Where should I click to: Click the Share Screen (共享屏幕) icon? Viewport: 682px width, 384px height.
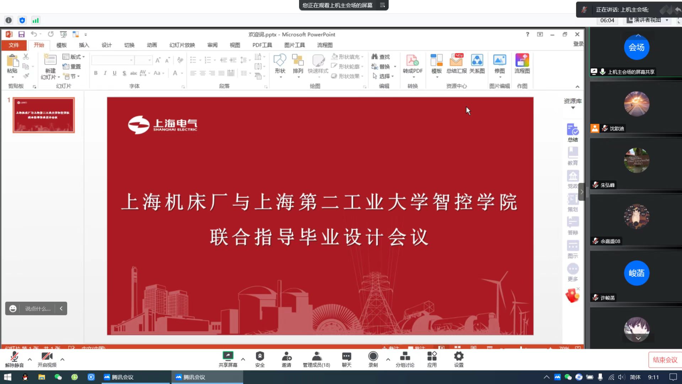point(228,358)
